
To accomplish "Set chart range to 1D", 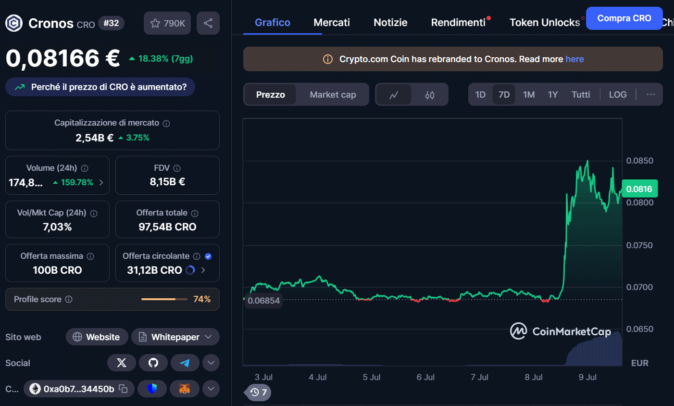I will tap(480, 95).
